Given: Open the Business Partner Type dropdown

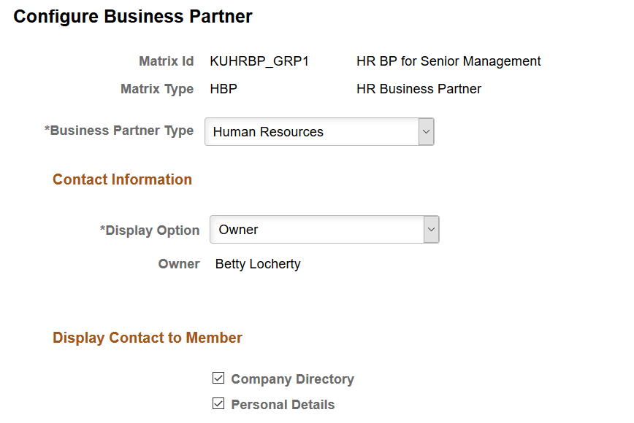Looking at the screenshot, I should (318, 131).
